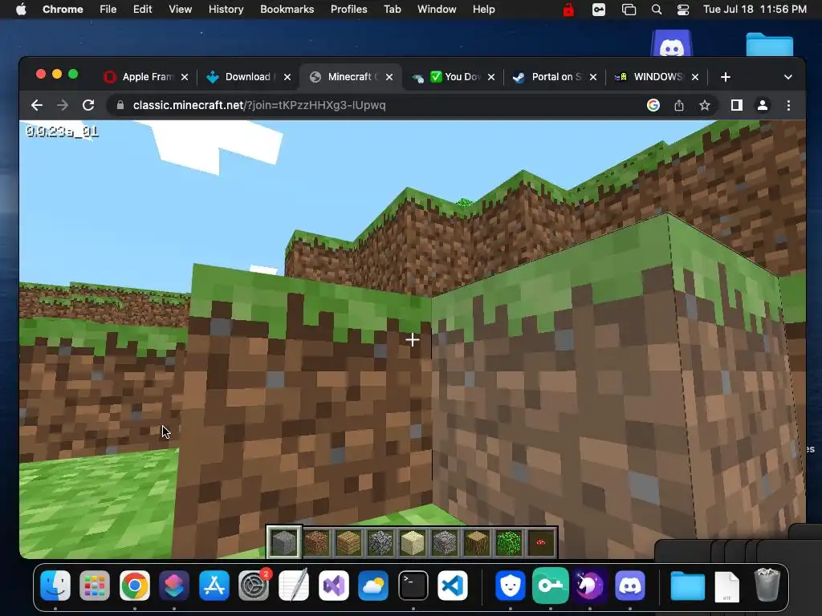Close the WINDOWS tab

[695, 77]
